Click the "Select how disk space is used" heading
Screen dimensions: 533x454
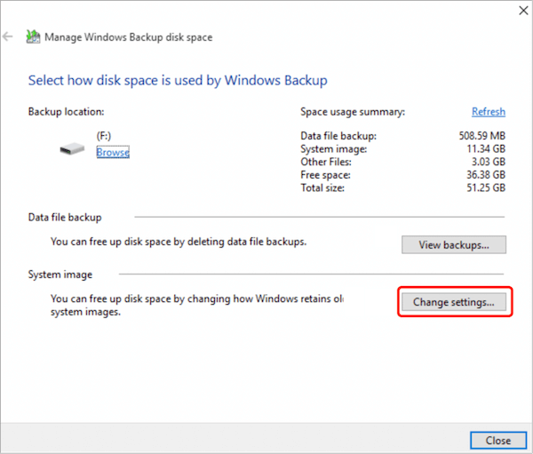pyautogui.click(x=178, y=81)
